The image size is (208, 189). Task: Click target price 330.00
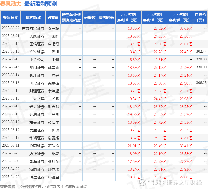click(201, 67)
